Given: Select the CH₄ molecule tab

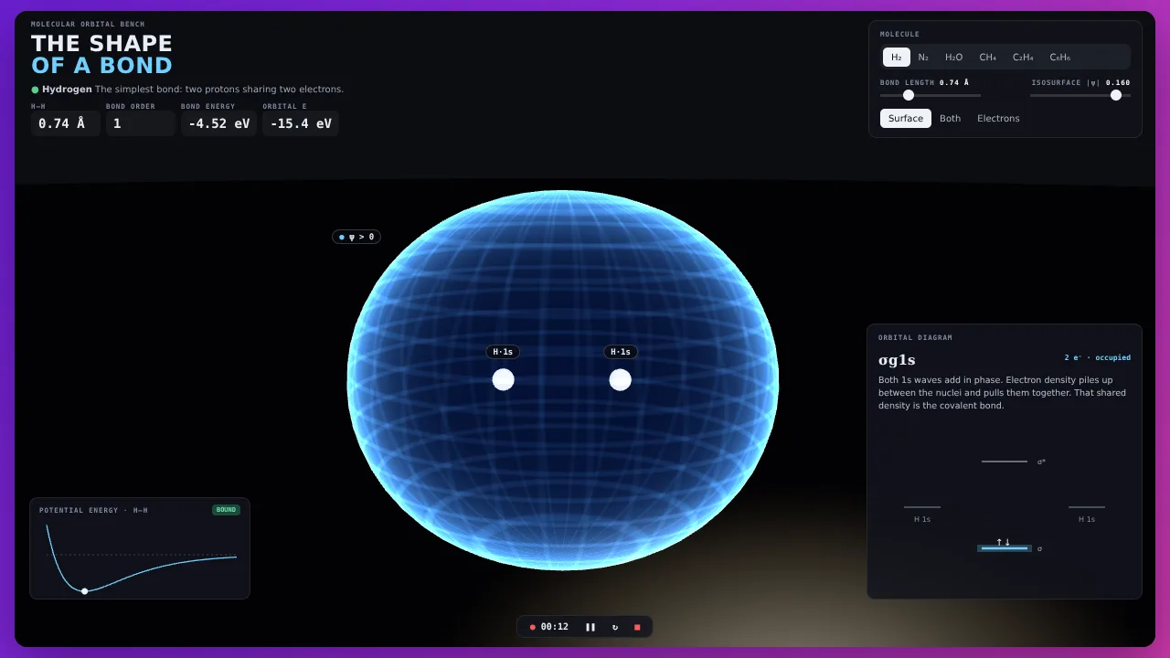Looking at the screenshot, I should (x=988, y=58).
